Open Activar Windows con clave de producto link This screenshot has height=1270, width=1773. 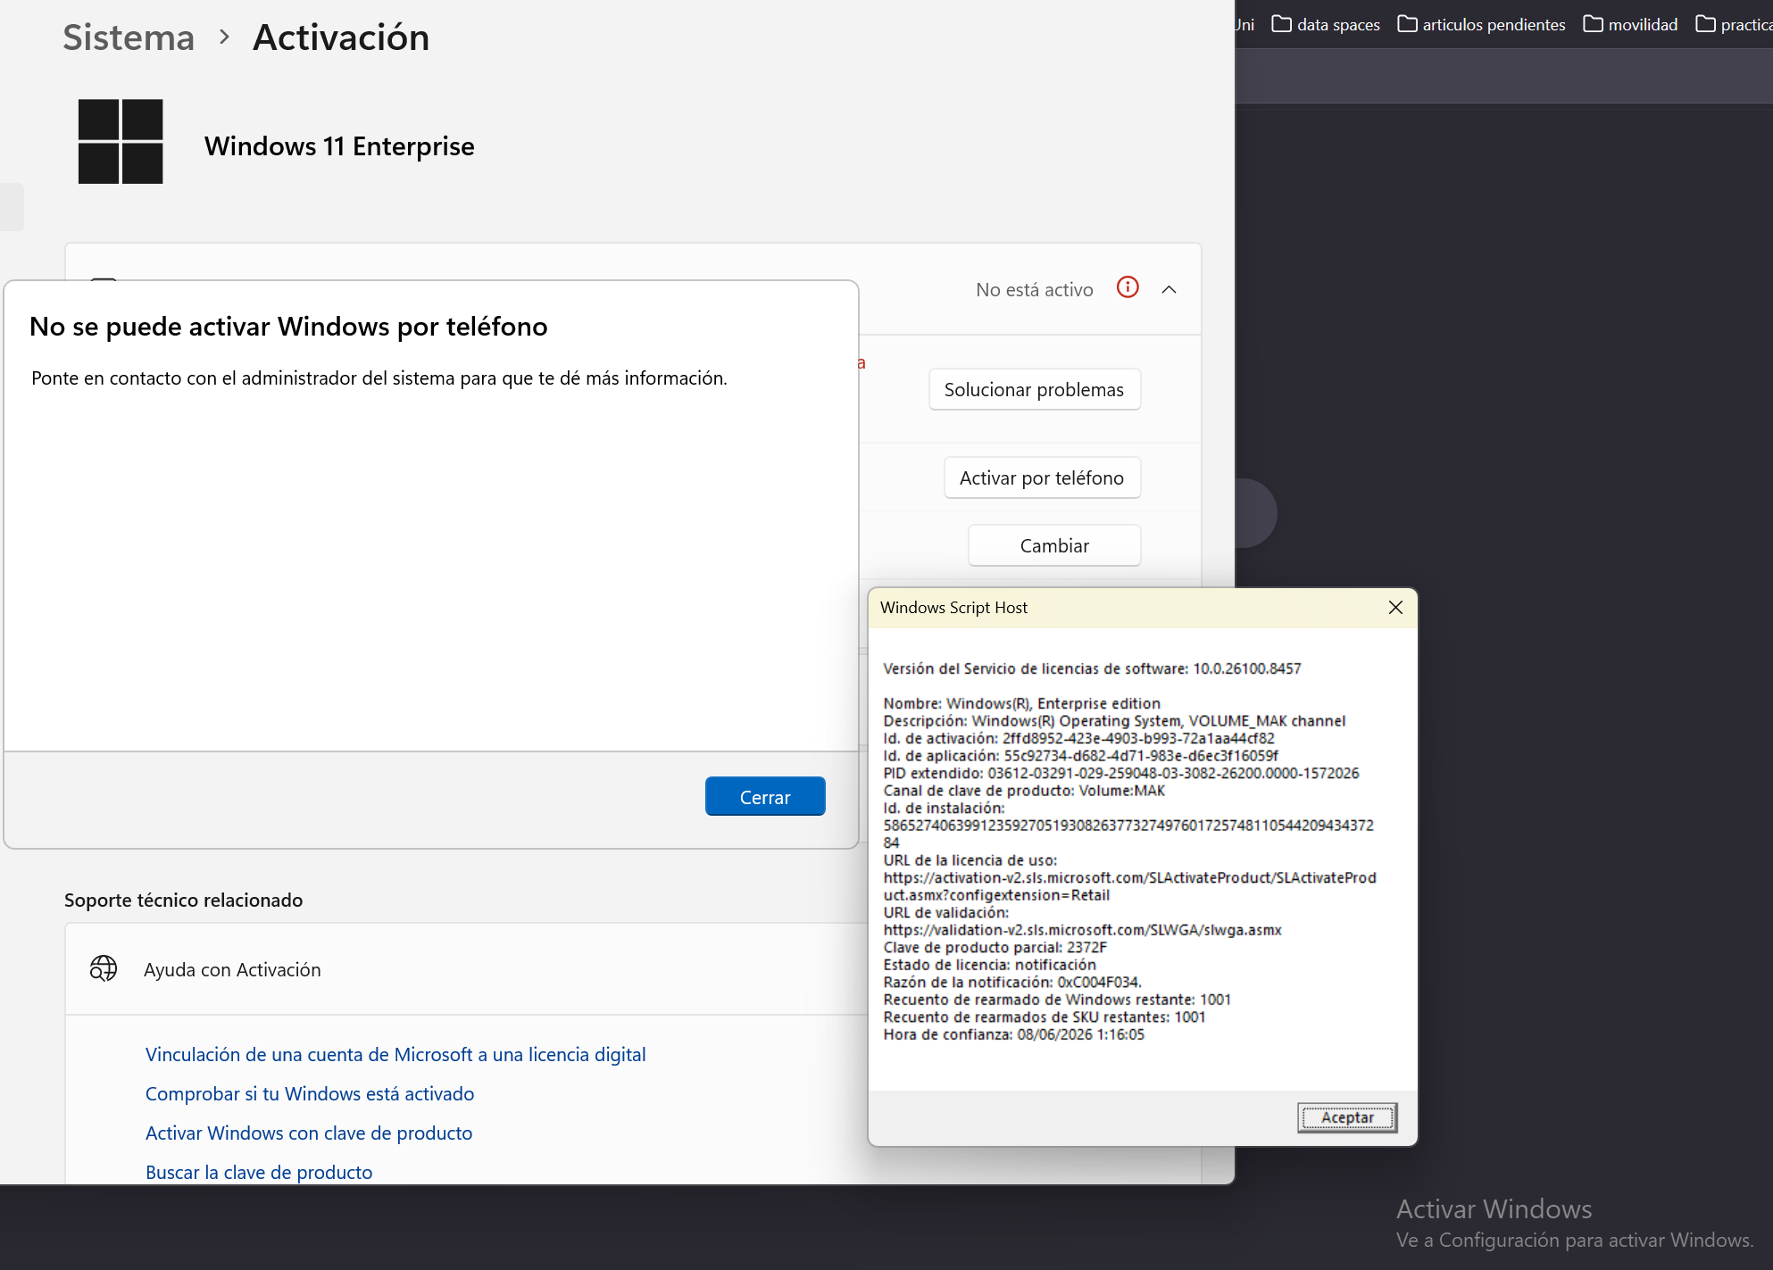pos(309,1133)
